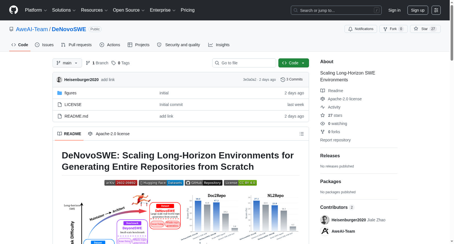454x244 pixels.
Task: Open the Releases section heading
Action: point(330,156)
